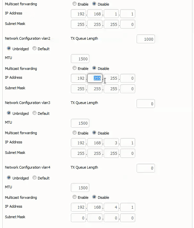Click last octet of top IP address 192.168.1.1
This screenshot has height=228, width=194.
[128, 14]
